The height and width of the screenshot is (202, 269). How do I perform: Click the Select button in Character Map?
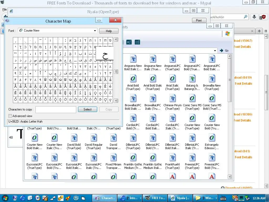[x=87, y=109]
